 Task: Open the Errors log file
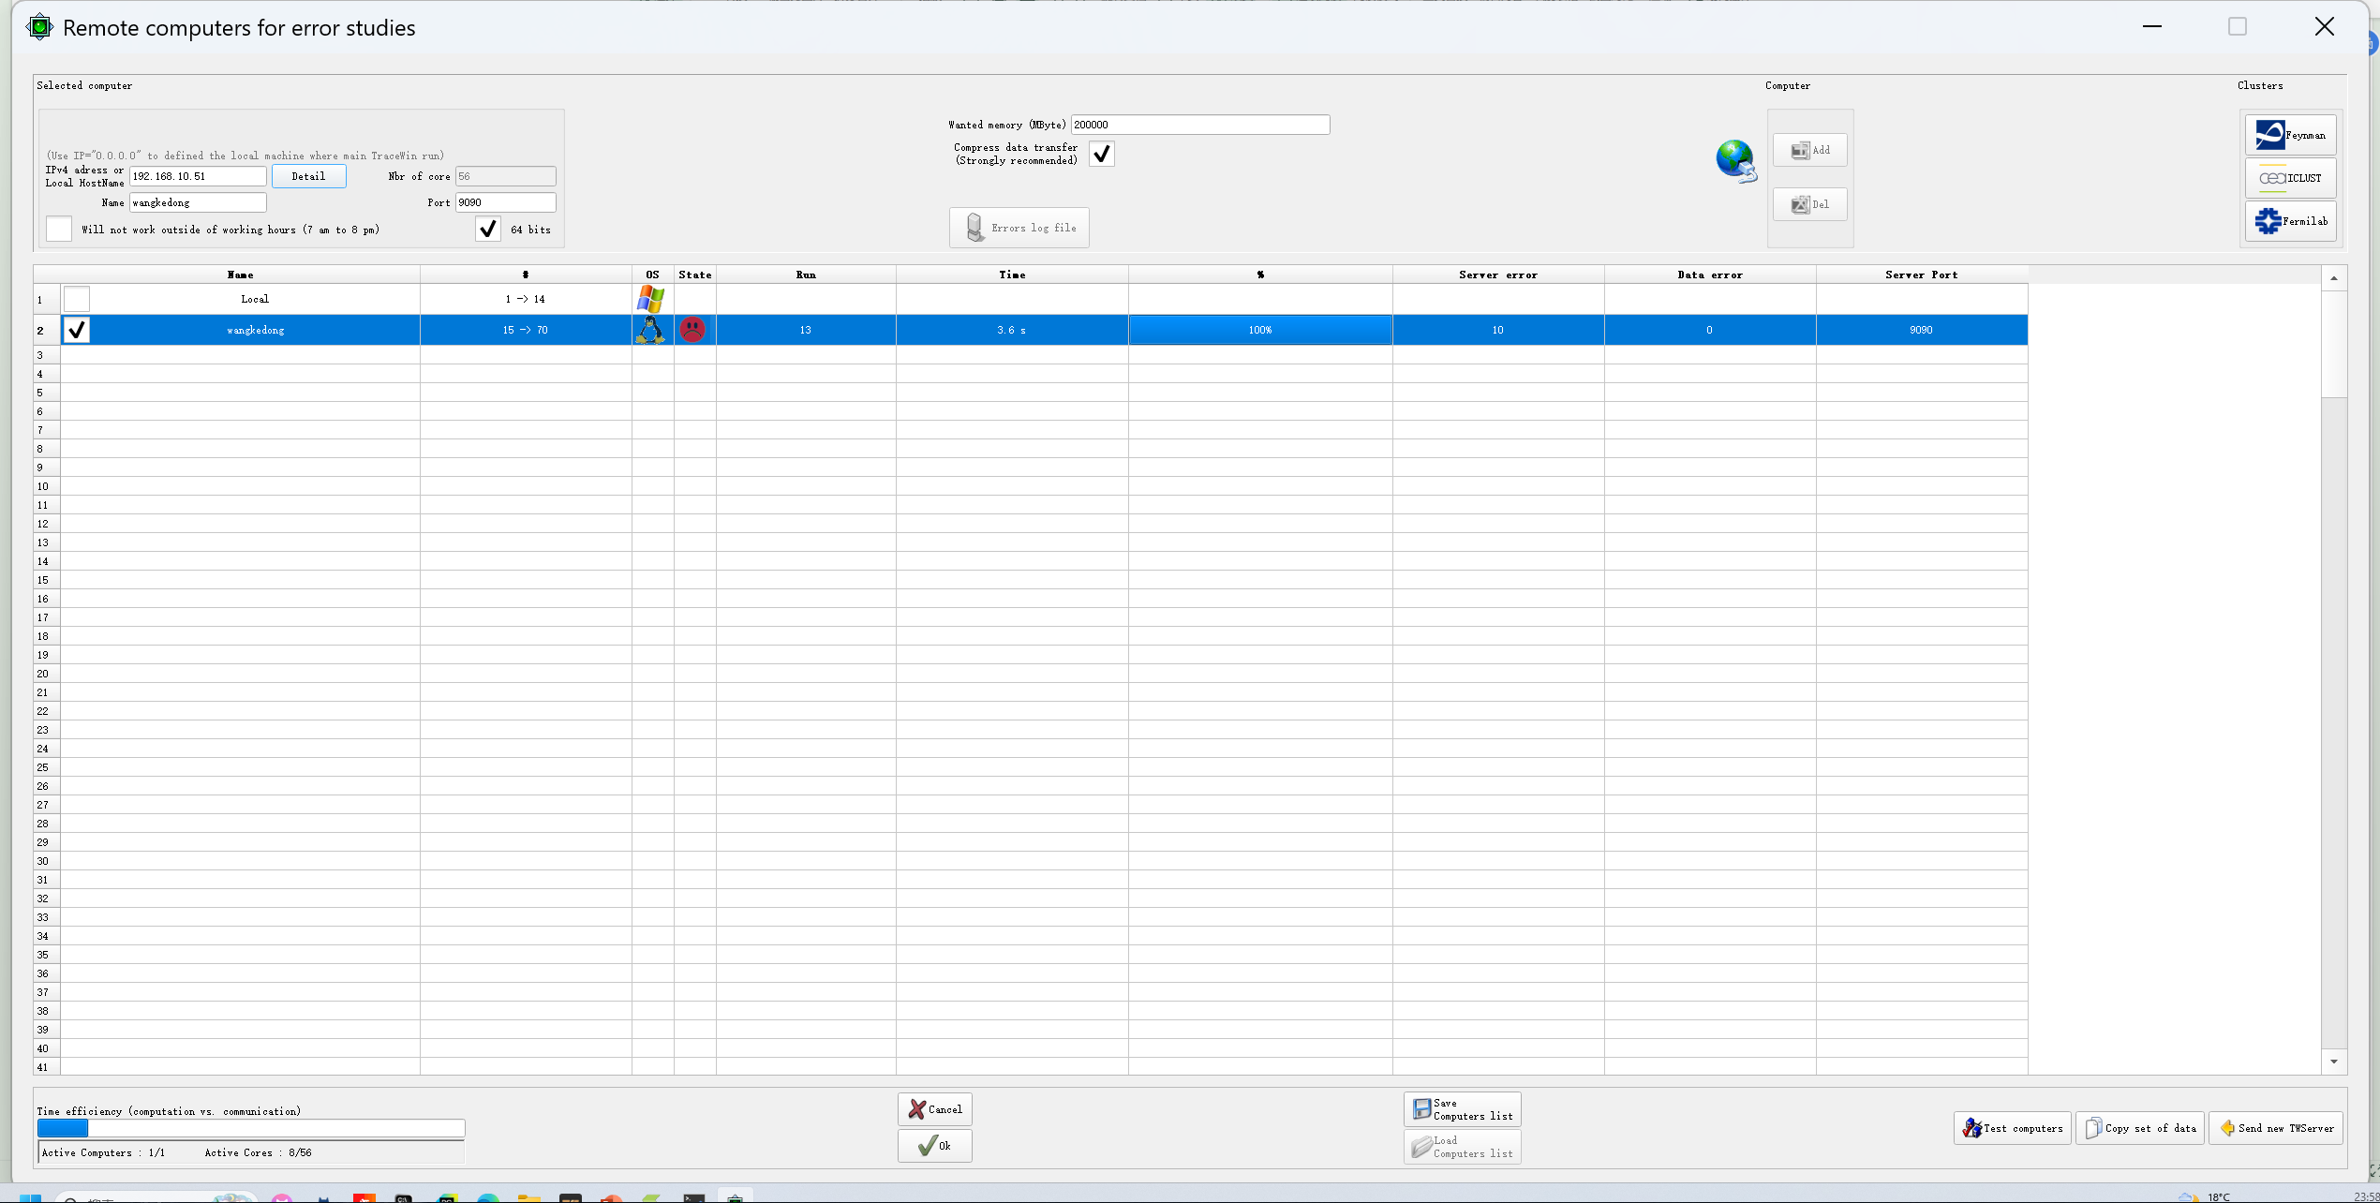click(1019, 228)
